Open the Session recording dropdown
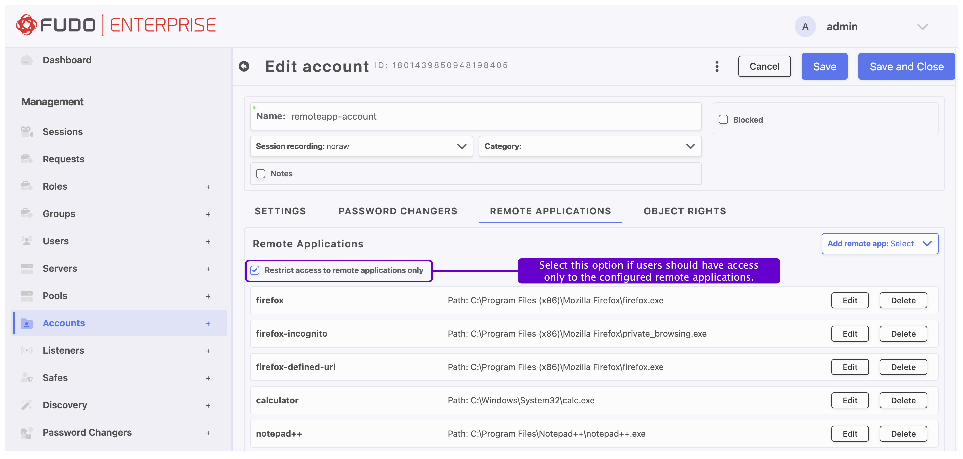The height and width of the screenshot is (459, 963). (361, 146)
